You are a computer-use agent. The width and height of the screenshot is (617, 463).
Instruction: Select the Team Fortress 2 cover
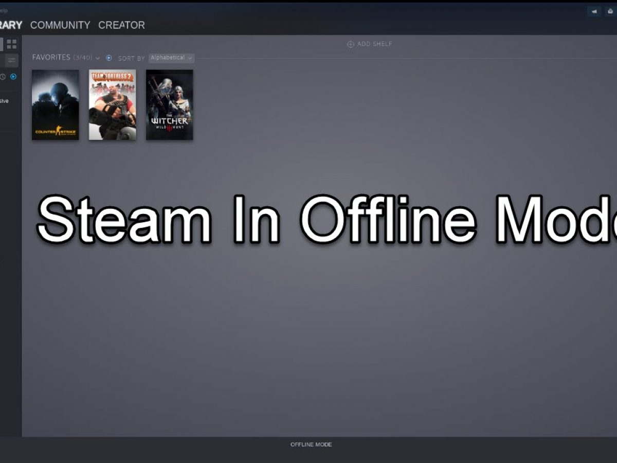(113, 104)
